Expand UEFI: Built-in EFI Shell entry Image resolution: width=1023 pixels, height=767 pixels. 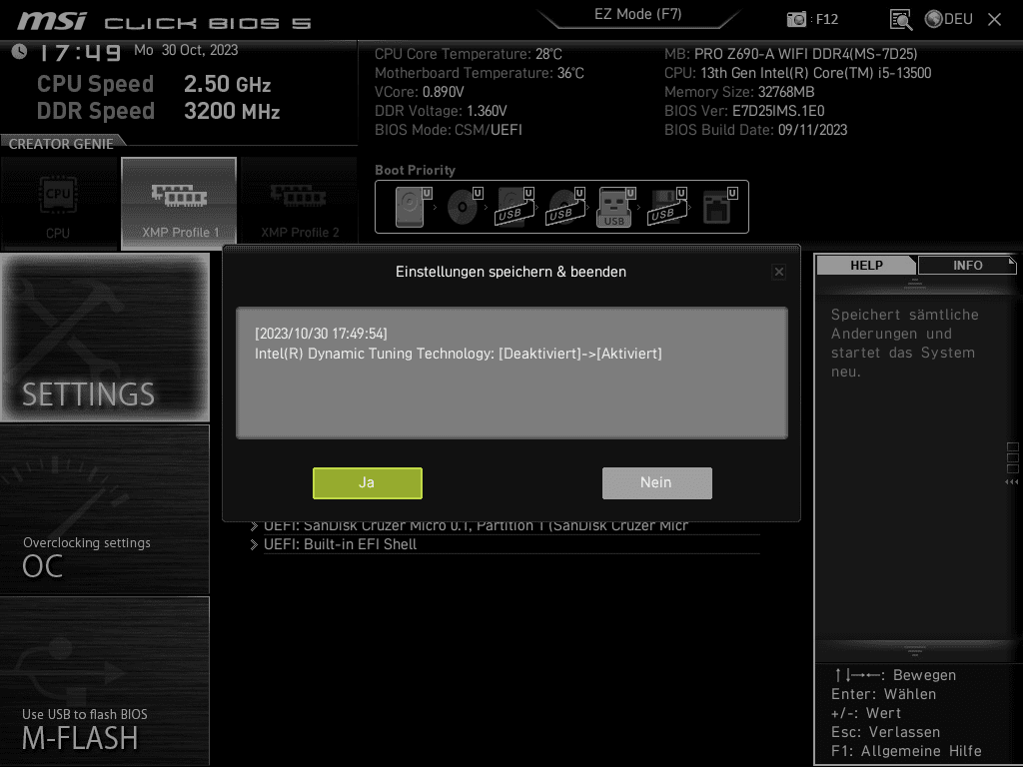click(x=505, y=544)
